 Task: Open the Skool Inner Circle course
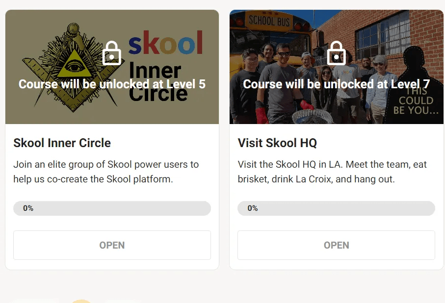(x=112, y=245)
